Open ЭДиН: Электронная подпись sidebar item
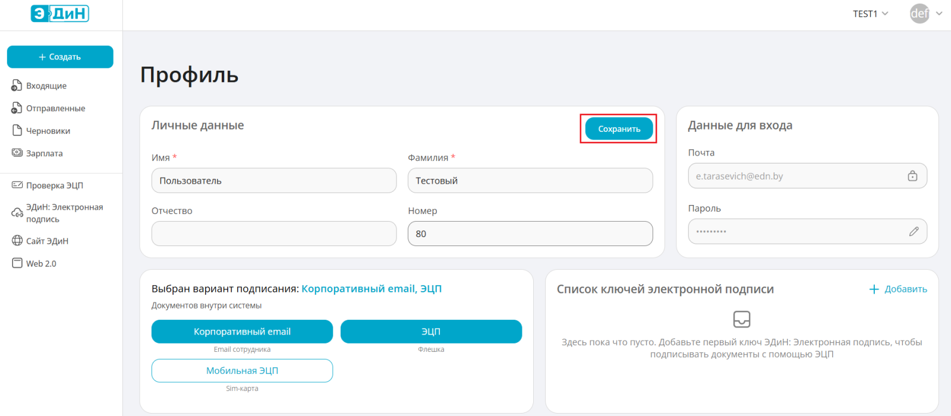The height and width of the screenshot is (416, 951). (x=64, y=213)
